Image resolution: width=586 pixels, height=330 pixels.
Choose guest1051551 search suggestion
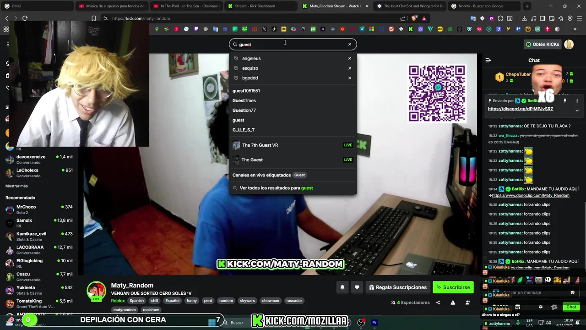pos(246,91)
